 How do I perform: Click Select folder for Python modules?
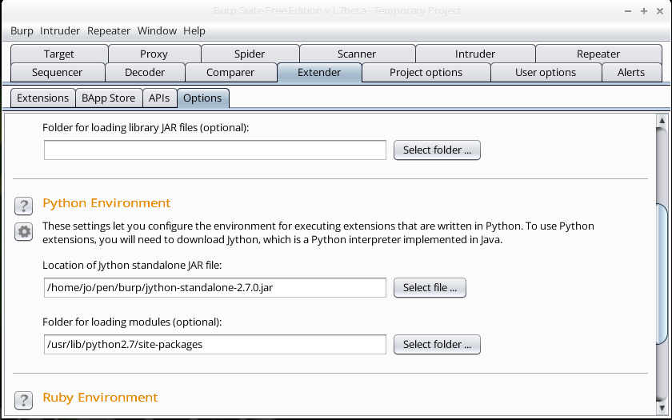437,344
